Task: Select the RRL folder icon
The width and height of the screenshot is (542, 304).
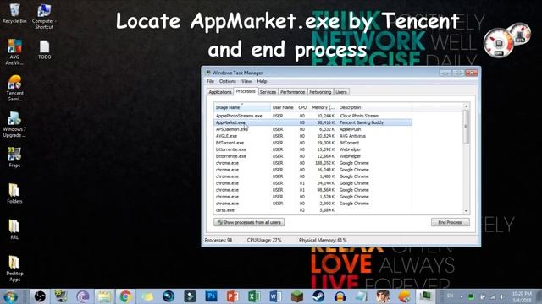Action: pyautogui.click(x=14, y=229)
